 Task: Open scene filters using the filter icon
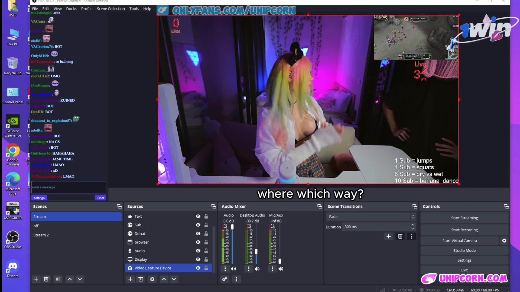point(58,279)
